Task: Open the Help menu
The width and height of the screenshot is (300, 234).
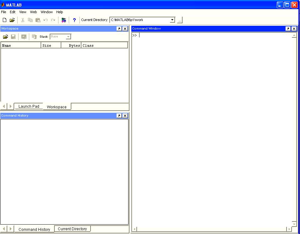Action: coord(59,12)
